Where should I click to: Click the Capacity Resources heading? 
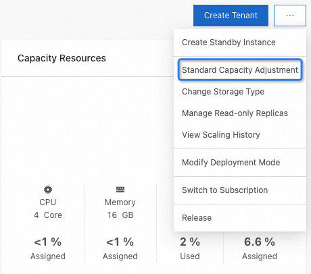[62, 58]
